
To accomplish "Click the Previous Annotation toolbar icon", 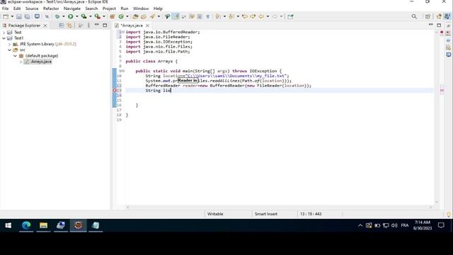I will (231, 16).
